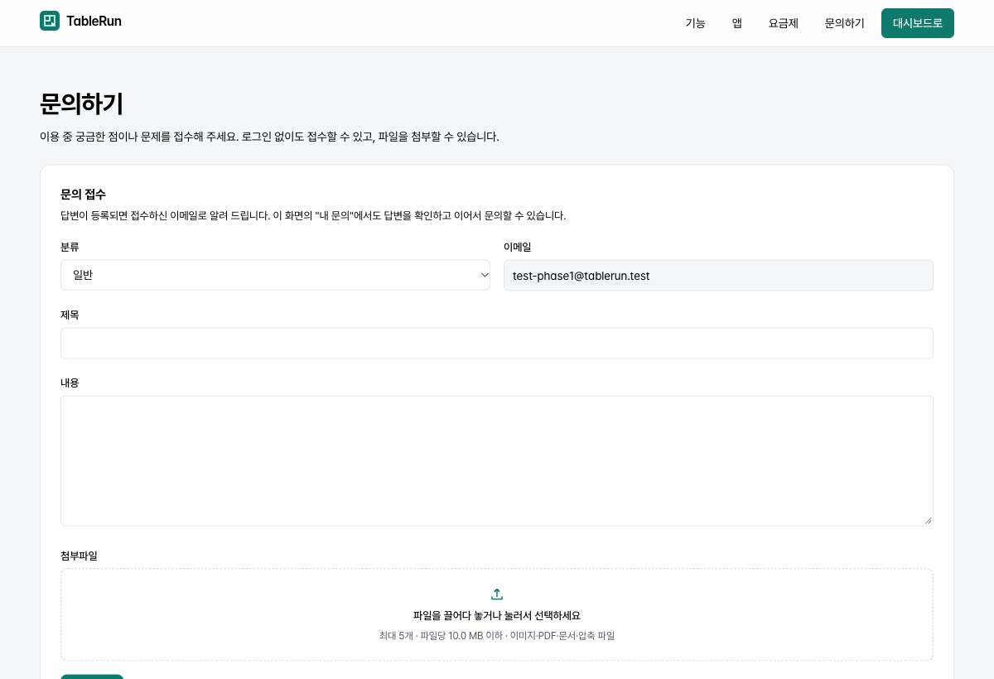Click the upload arrow icon
The image size is (994, 679).
coord(497,594)
